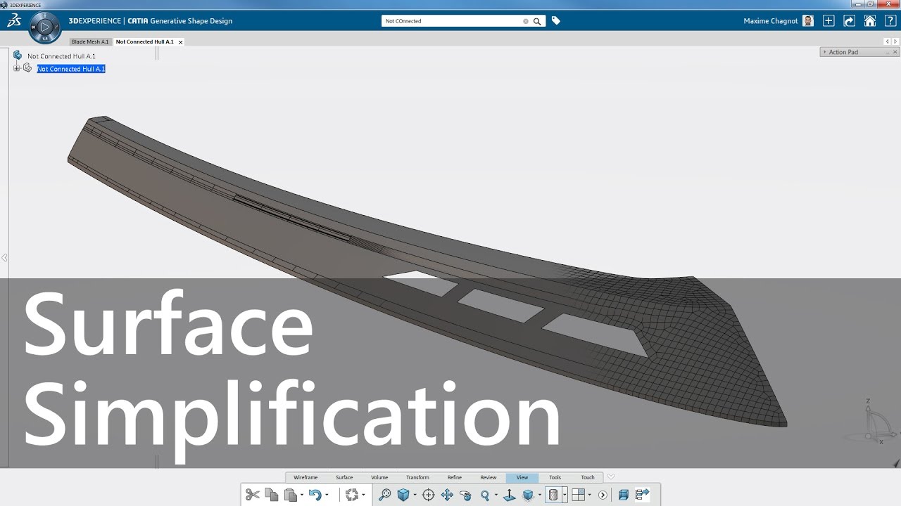
Task: Click root Not Connected Hull A.1 tree item
Action: tap(61, 56)
